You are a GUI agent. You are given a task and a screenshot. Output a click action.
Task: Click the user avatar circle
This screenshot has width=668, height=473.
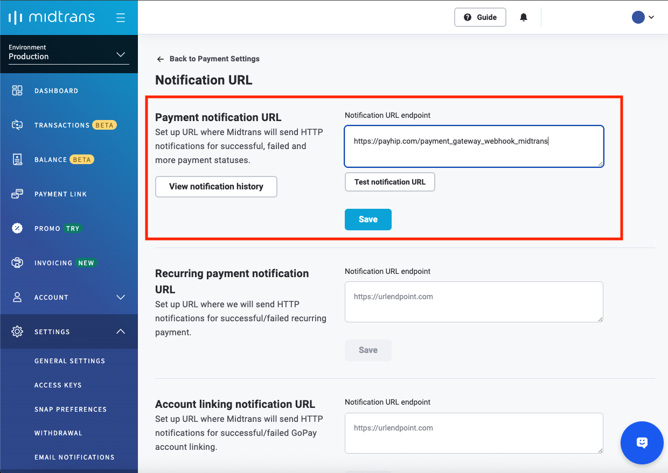638,17
